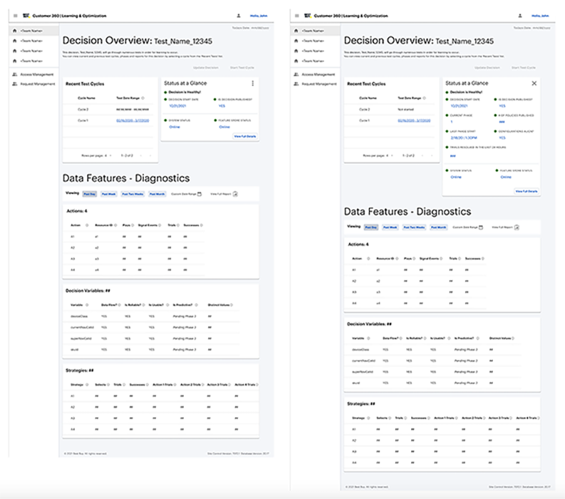Open the Rows per page dropdown in the right mockup
Image resolution: width=565 pixels, height=499 pixels.
coord(390,155)
